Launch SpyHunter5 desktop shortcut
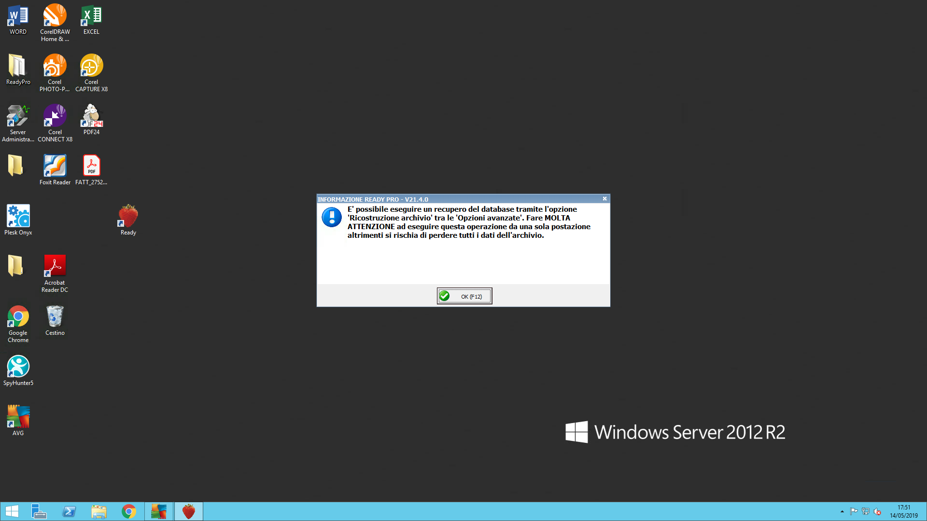The height and width of the screenshot is (521, 927). pos(18,370)
